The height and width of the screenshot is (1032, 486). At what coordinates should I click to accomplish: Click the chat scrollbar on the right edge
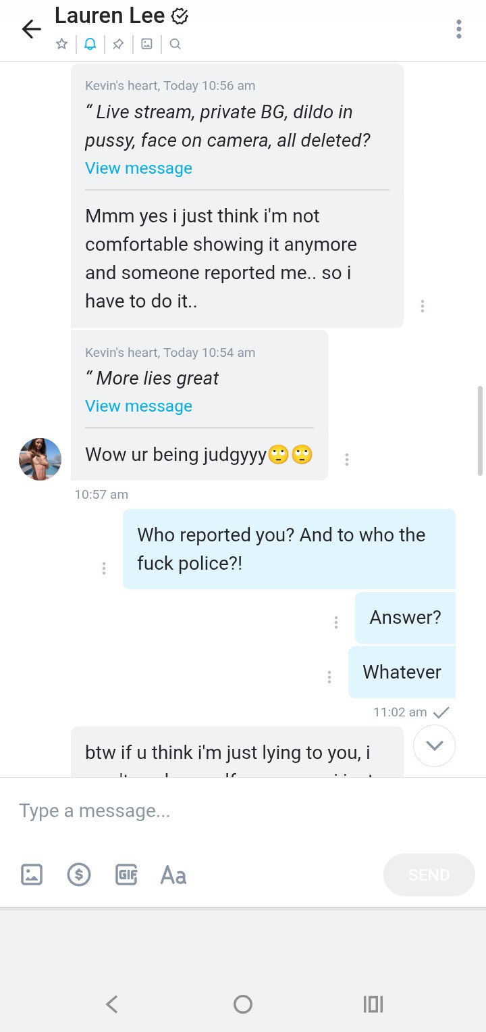pos(481,431)
